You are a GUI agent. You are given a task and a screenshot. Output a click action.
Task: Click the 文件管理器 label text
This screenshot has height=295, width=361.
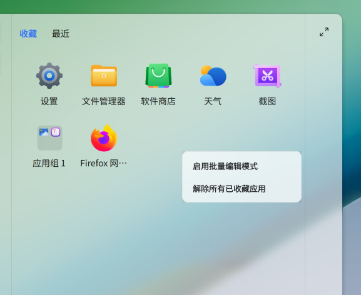tap(104, 101)
